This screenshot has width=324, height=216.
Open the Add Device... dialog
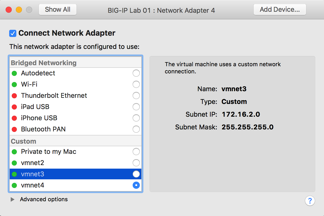(x=280, y=10)
